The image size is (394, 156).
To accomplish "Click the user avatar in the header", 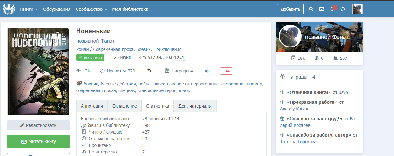I will point(357,9).
